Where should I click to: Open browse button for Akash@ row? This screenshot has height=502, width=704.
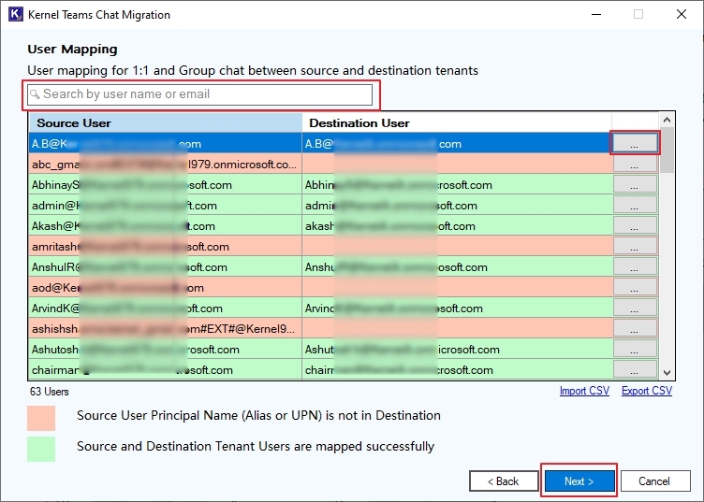point(635,226)
